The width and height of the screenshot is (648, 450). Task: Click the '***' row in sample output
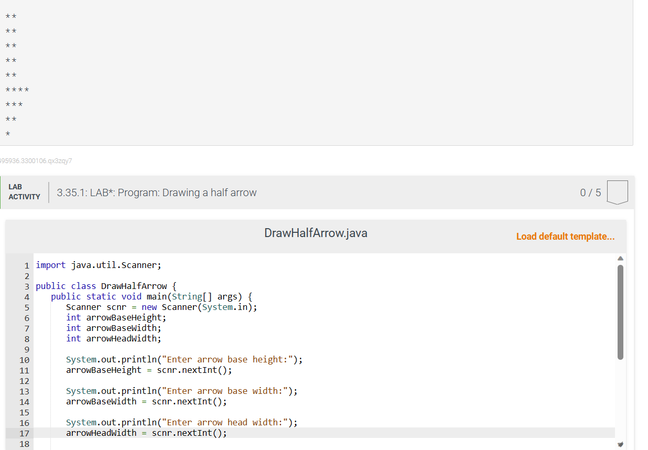click(x=14, y=105)
